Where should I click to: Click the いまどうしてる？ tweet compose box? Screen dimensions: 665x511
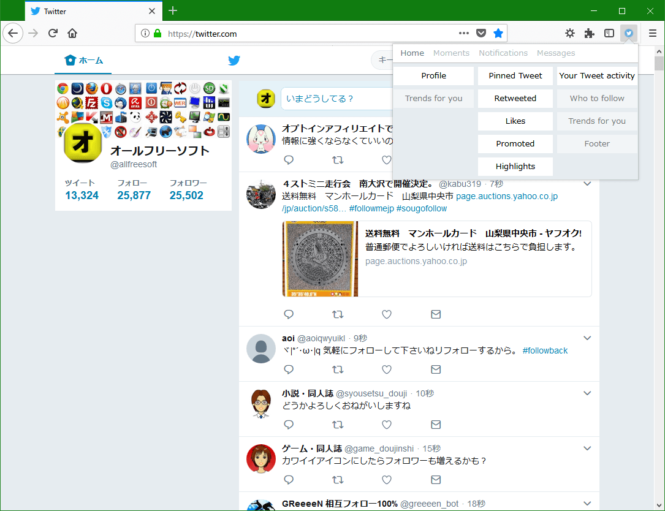[336, 99]
